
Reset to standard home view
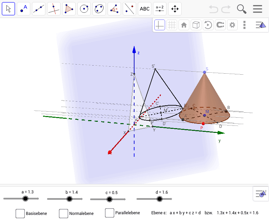(x=184, y=25)
